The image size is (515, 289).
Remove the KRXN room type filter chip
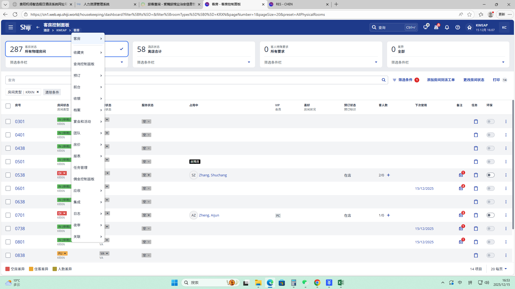point(38,92)
